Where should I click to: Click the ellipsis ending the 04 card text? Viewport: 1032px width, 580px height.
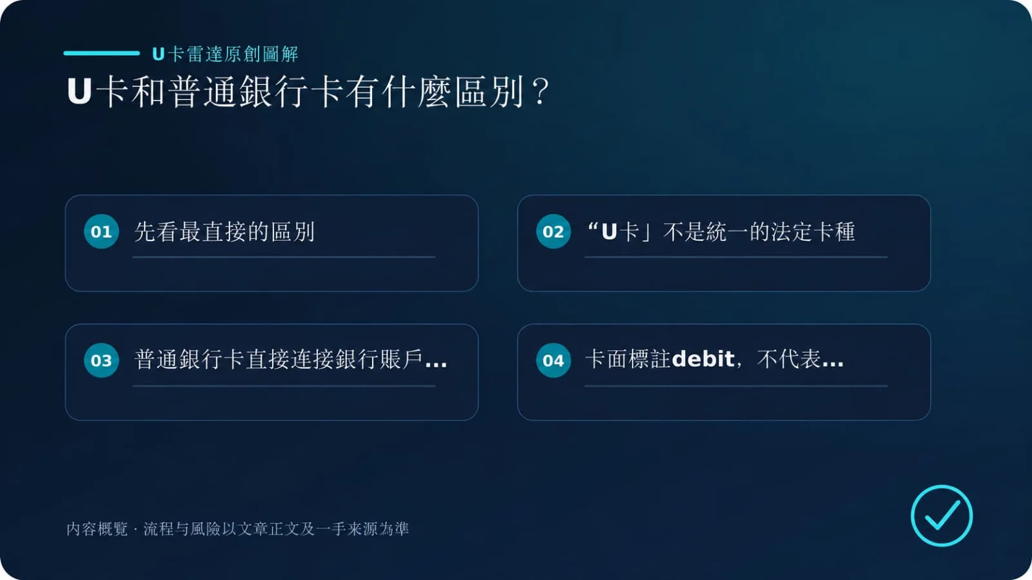pos(833,365)
